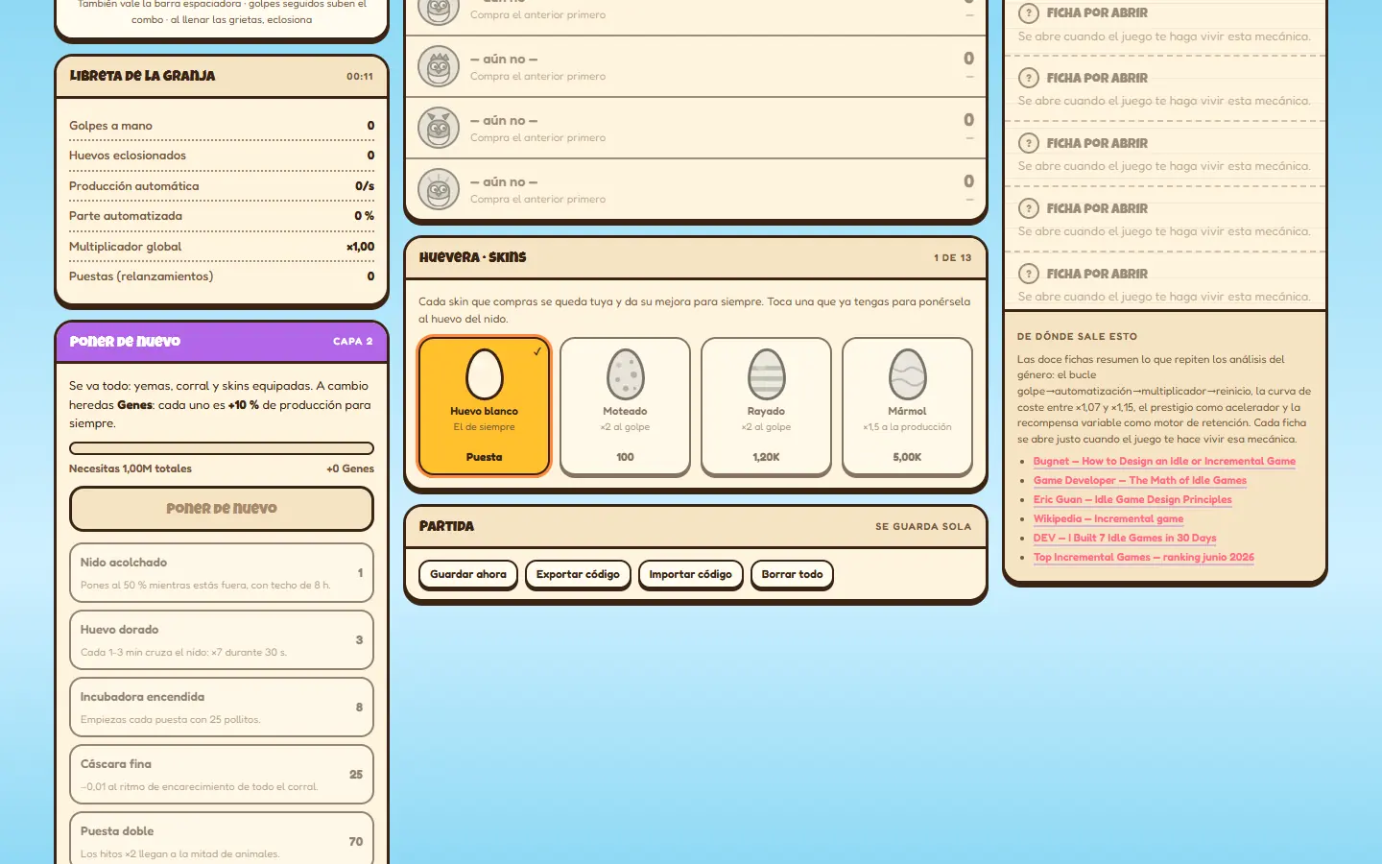Click the 00:11 timer in Libreta de la granja

(360, 77)
